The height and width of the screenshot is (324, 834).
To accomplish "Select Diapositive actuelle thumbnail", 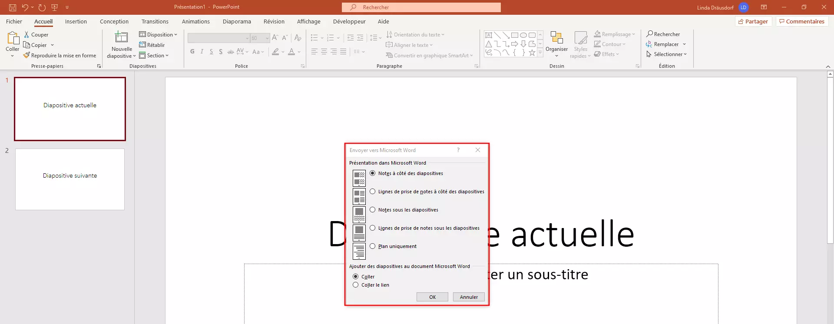I will pyautogui.click(x=70, y=109).
